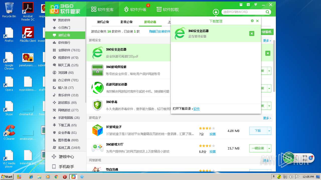Click the Opera taskbar icon

(x=65, y=176)
